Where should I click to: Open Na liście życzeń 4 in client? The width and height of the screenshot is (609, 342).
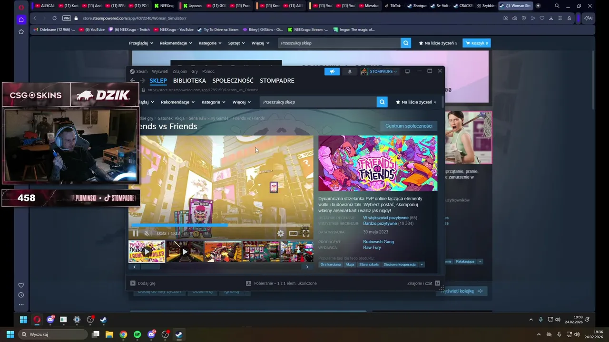click(416, 102)
